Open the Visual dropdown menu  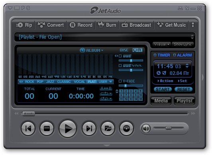pos(162,44)
